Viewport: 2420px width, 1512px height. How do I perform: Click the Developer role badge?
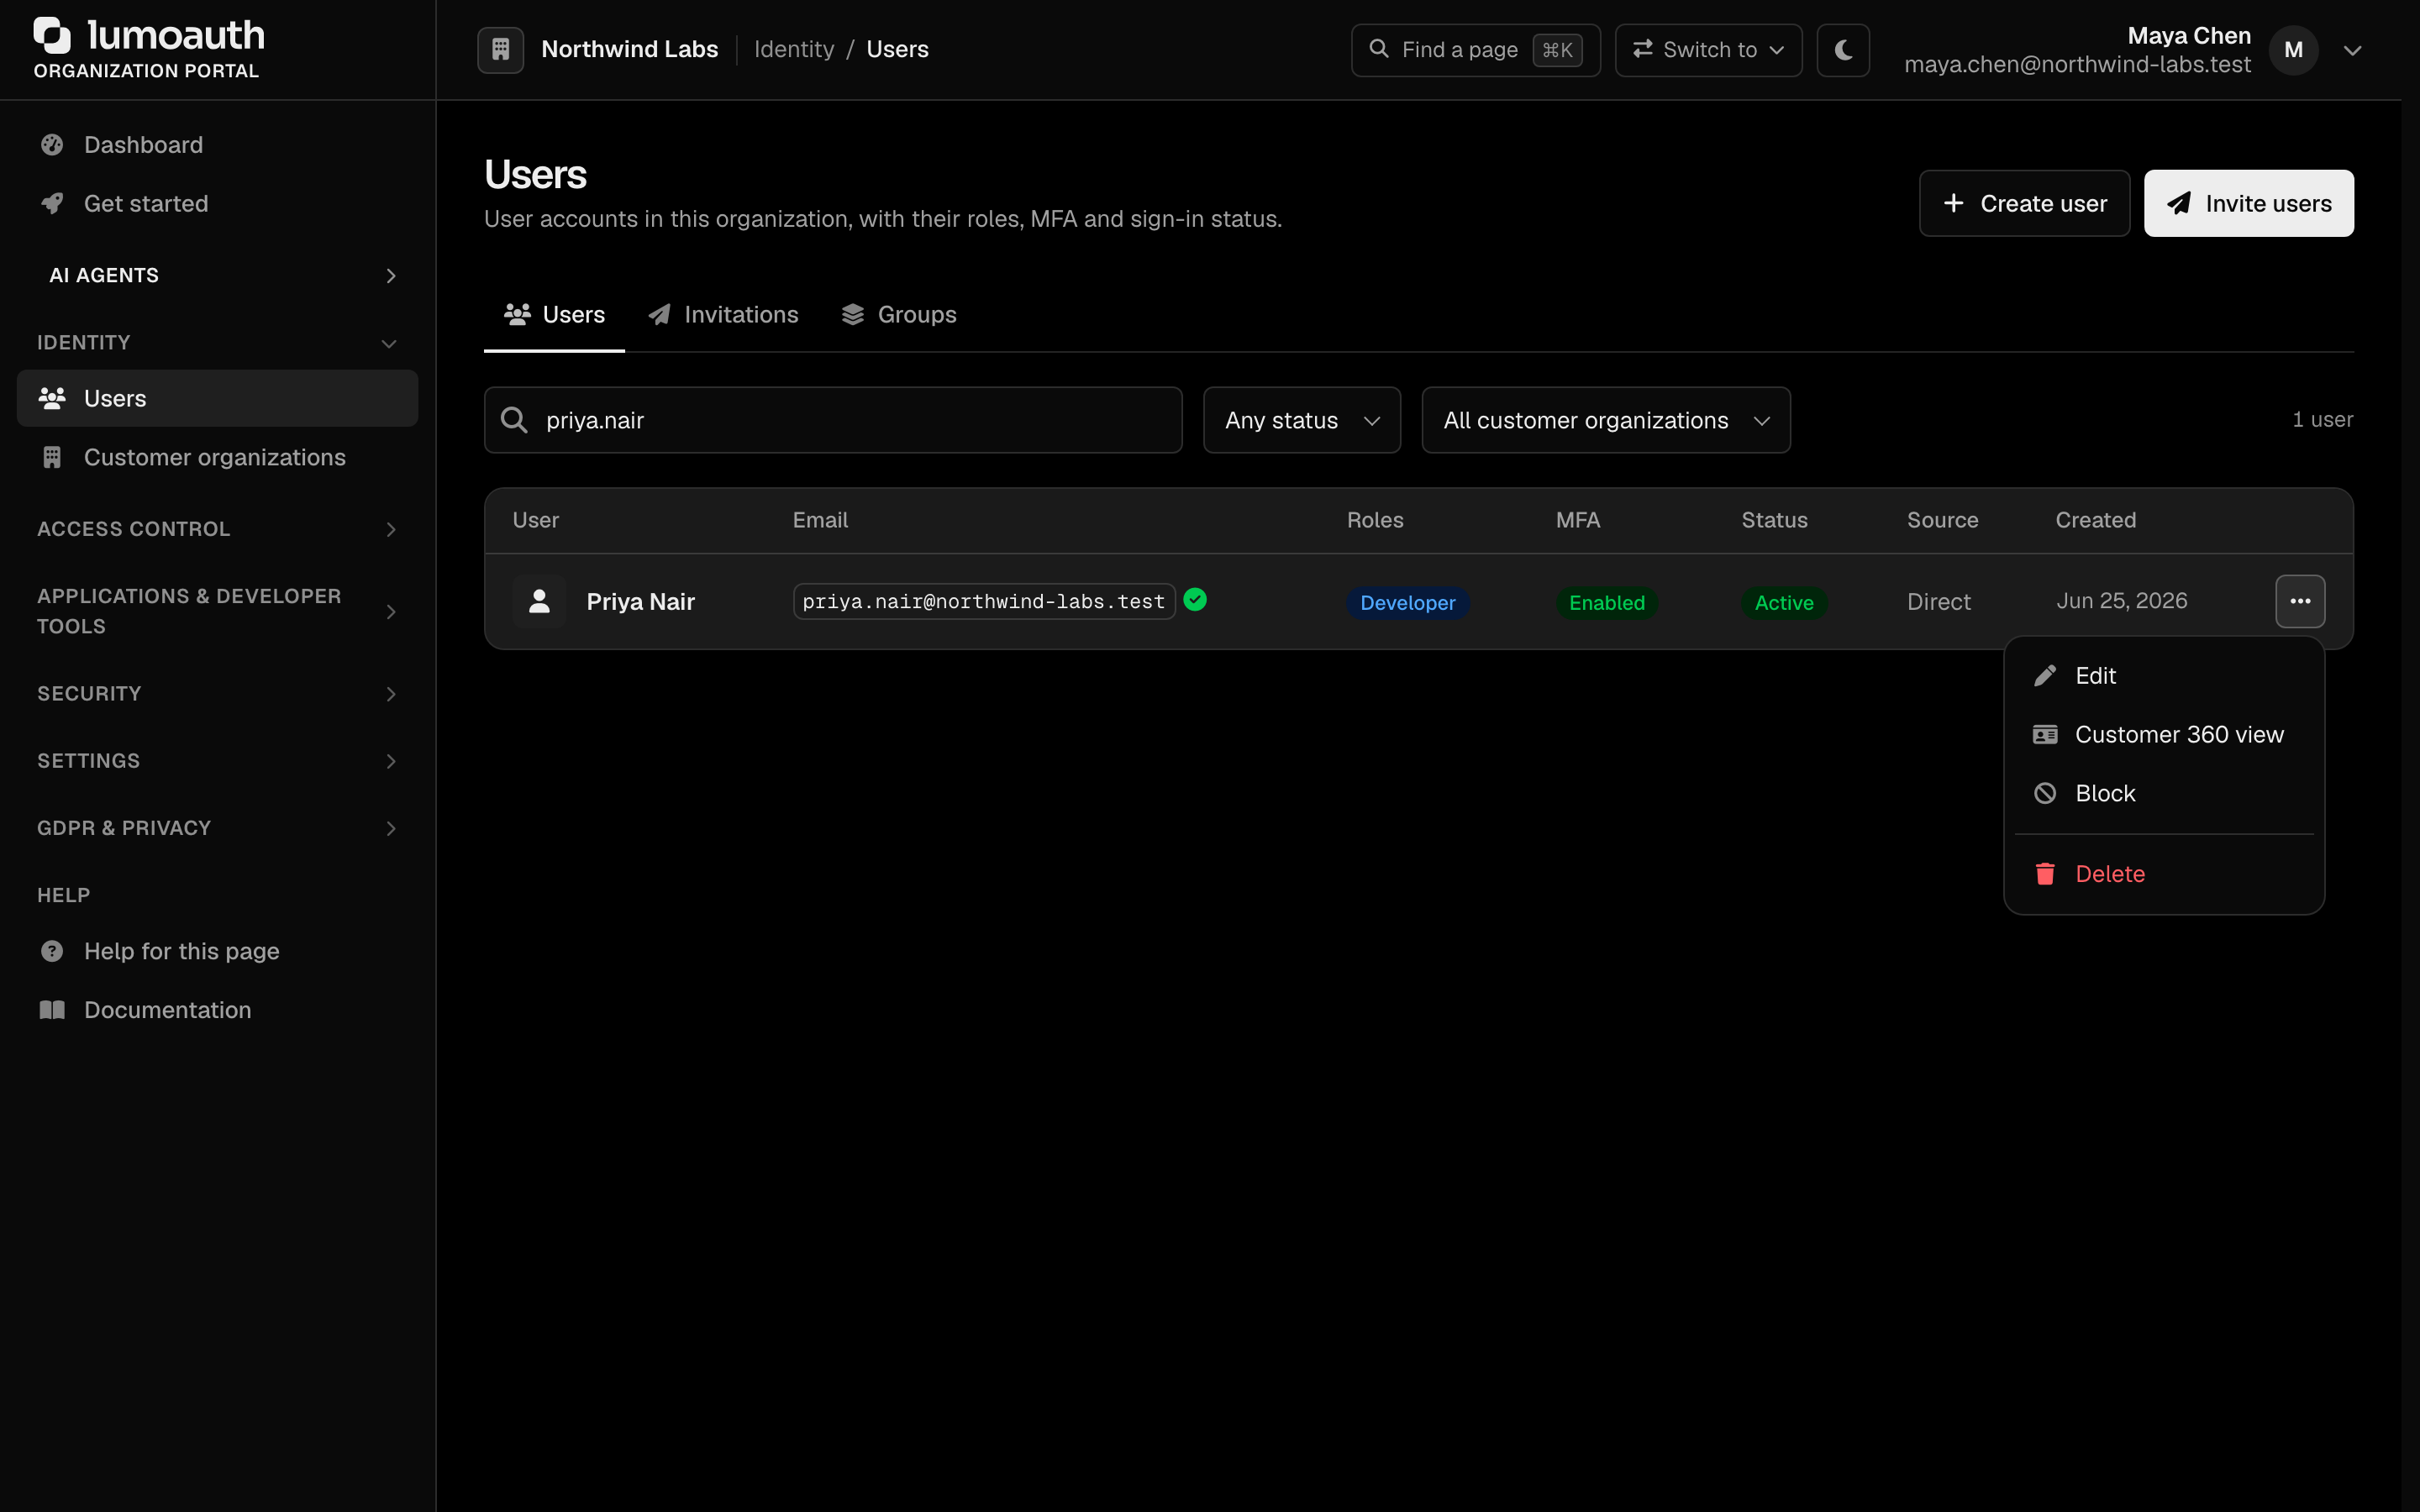(x=1407, y=602)
